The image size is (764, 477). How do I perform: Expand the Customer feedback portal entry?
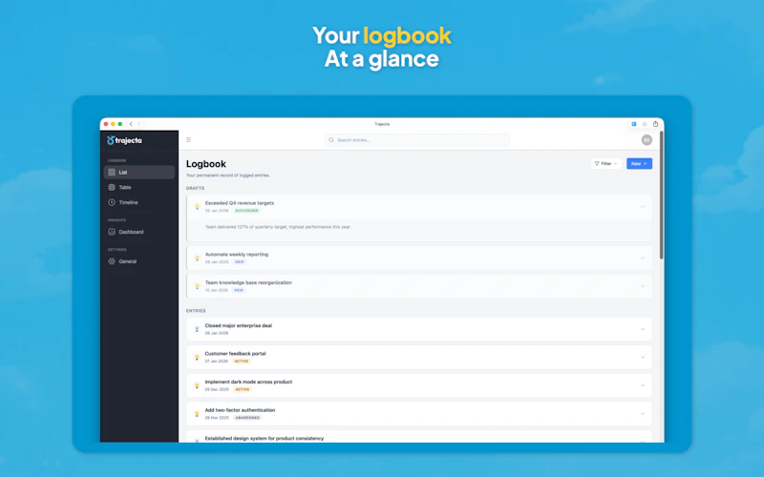(x=643, y=357)
